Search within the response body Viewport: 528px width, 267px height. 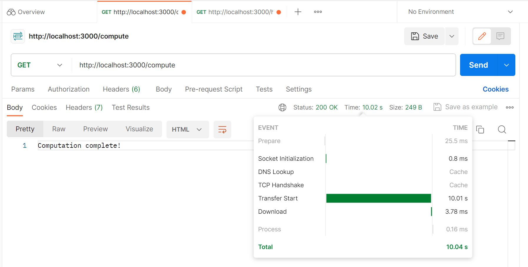pos(502,130)
